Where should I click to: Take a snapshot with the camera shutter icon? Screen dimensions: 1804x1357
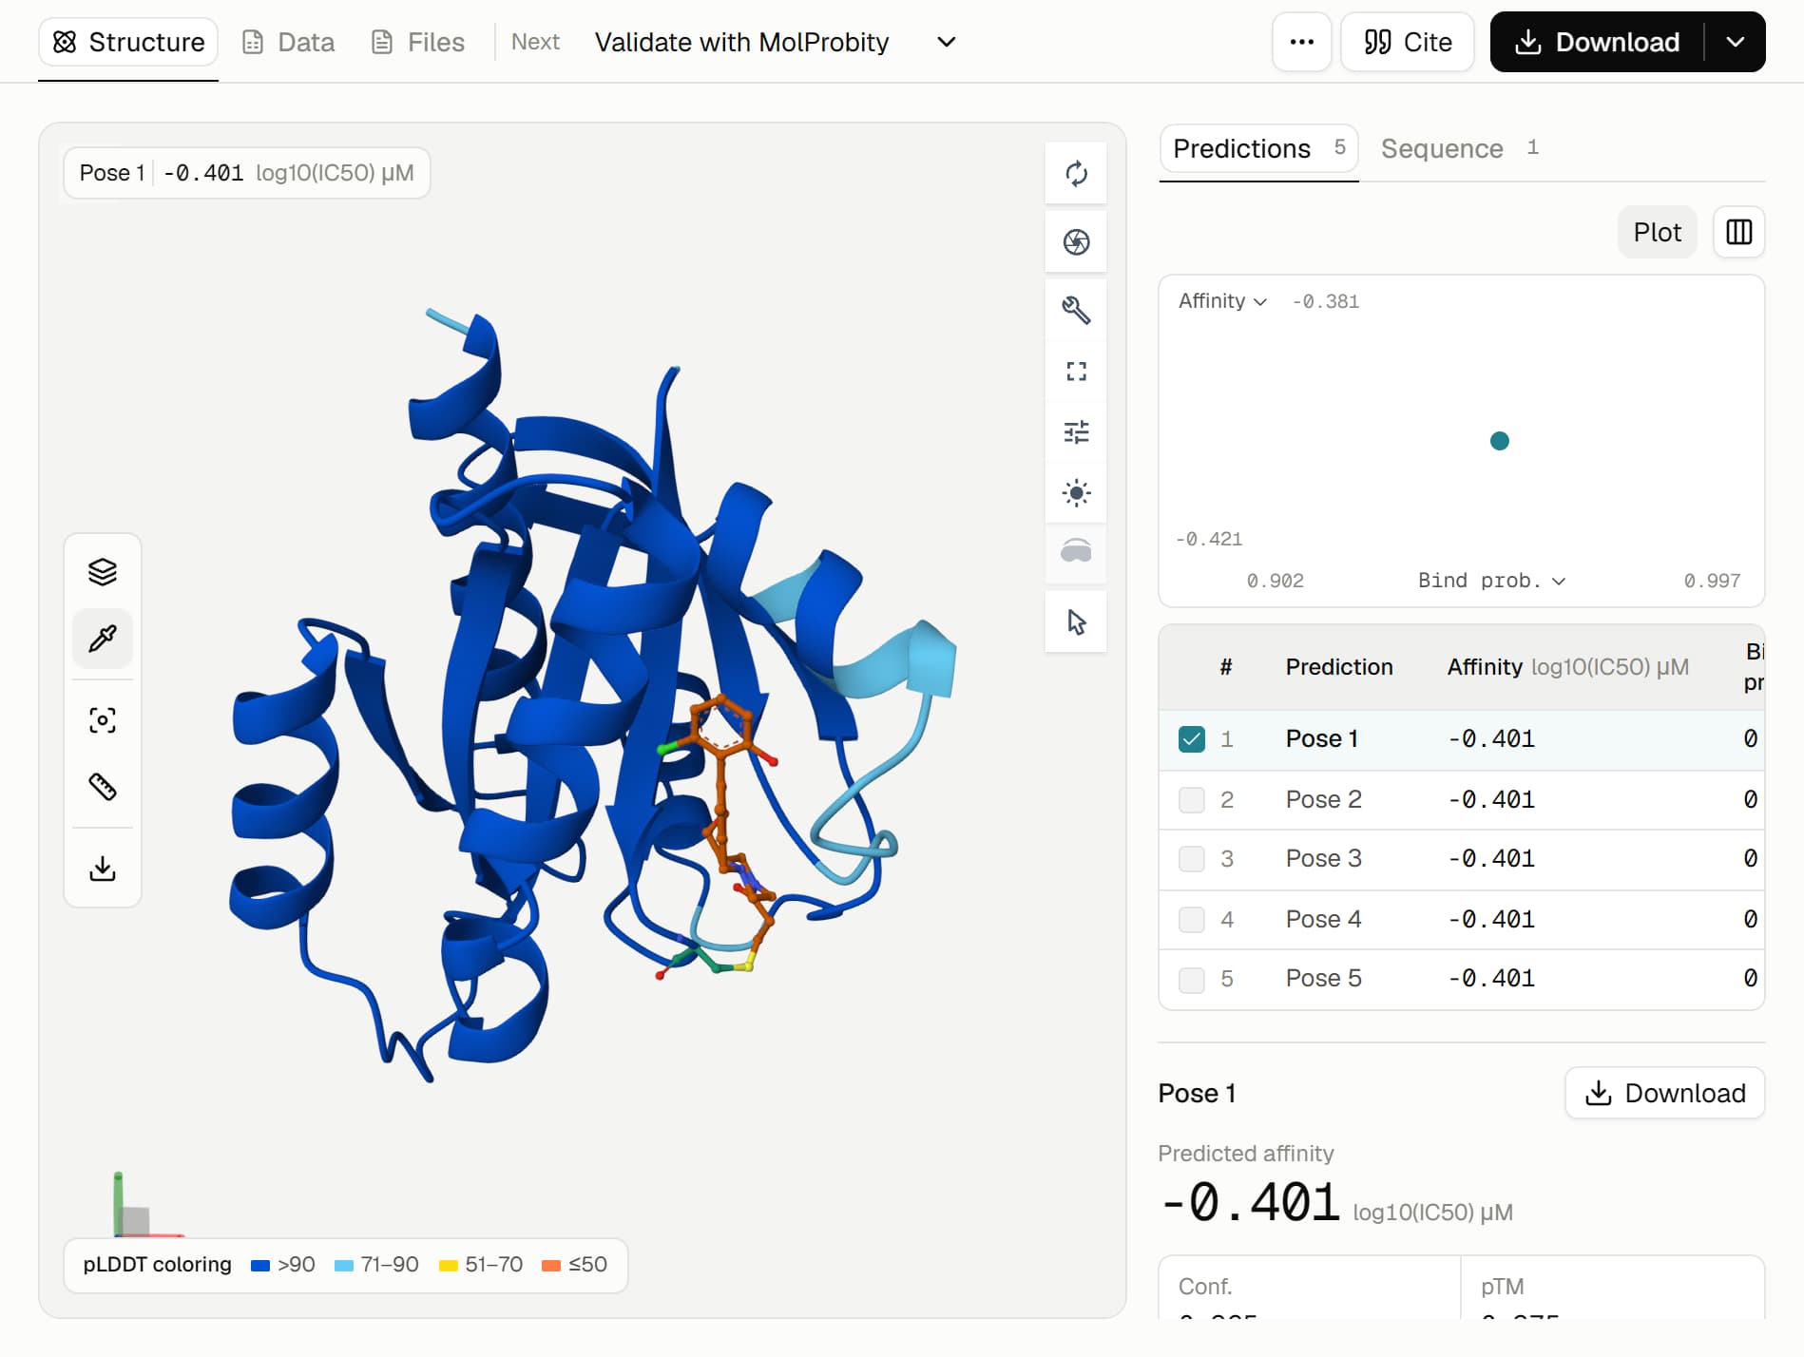pos(1076,242)
